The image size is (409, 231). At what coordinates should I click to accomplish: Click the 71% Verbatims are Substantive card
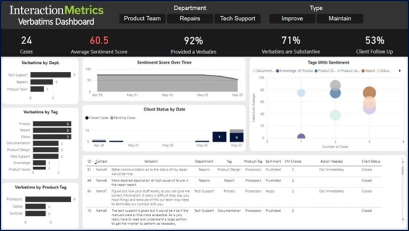click(291, 45)
